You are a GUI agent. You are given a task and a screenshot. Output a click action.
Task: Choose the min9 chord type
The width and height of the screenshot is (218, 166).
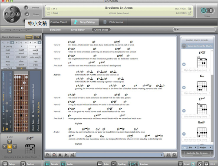(35, 53)
